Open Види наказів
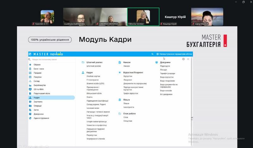Image resolution: width=253 pixels, height=148 pixels. [166, 91]
